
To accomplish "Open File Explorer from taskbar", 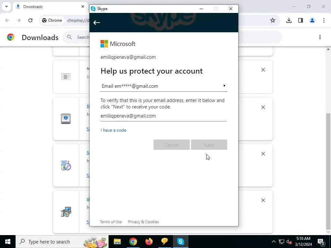I will click(117, 242).
